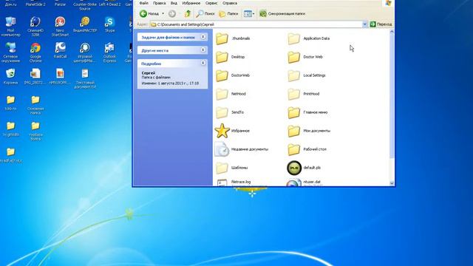Select the Мои документы folder
473x266 pixels.
point(309,131)
